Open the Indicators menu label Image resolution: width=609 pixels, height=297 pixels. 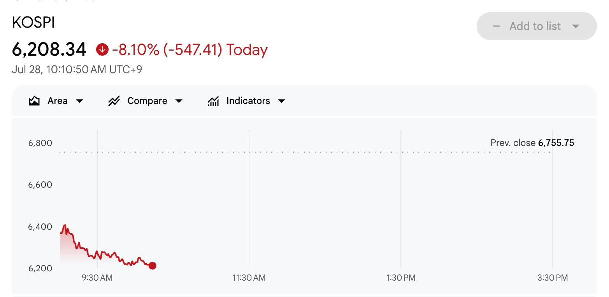(x=248, y=101)
